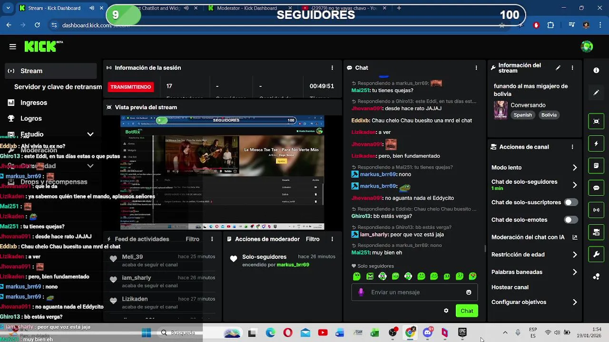Click the Windows Start button
609x342 pixels.
click(146, 332)
